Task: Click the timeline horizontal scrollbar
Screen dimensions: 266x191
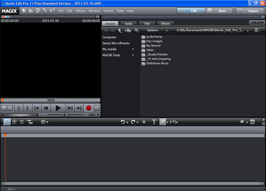Action: point(133,183)
